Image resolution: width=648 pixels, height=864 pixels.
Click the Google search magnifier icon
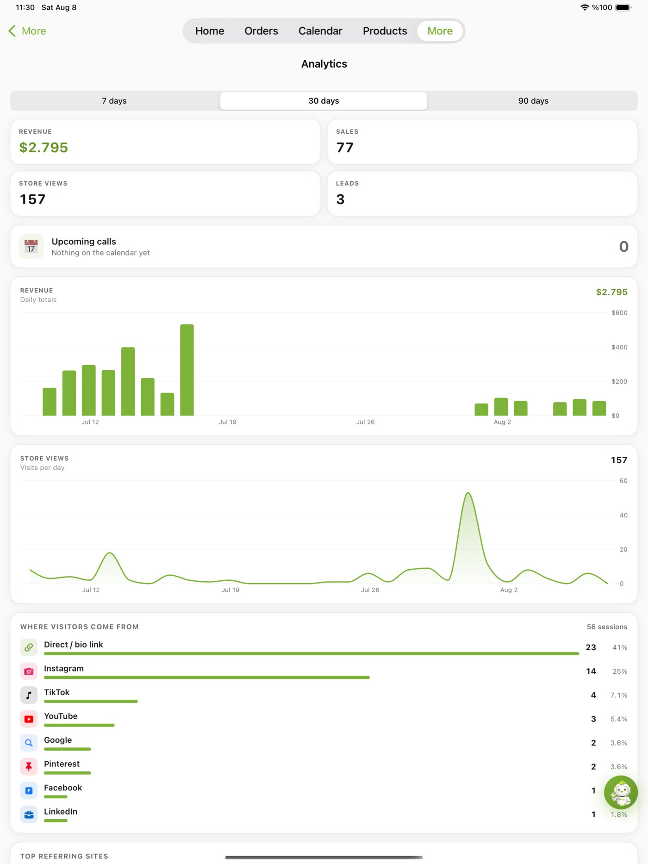tap(29, 743)
